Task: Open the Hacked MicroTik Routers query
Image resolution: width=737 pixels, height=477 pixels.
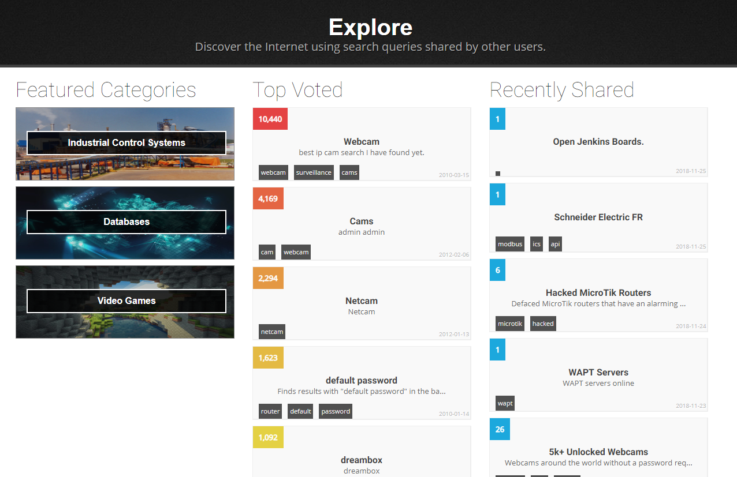Action: click(x=598, y=293)
